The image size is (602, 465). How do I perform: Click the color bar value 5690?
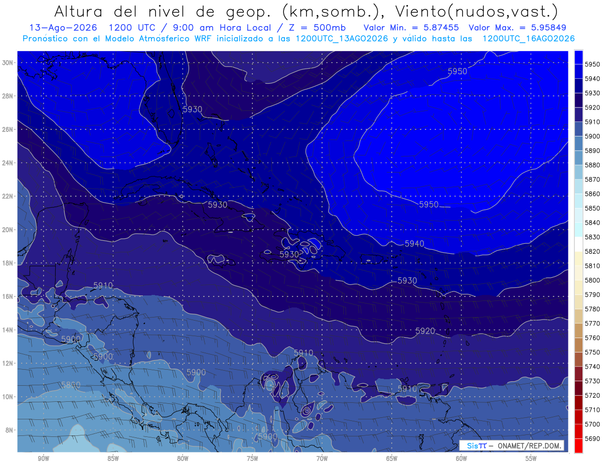tap(592, 438)
